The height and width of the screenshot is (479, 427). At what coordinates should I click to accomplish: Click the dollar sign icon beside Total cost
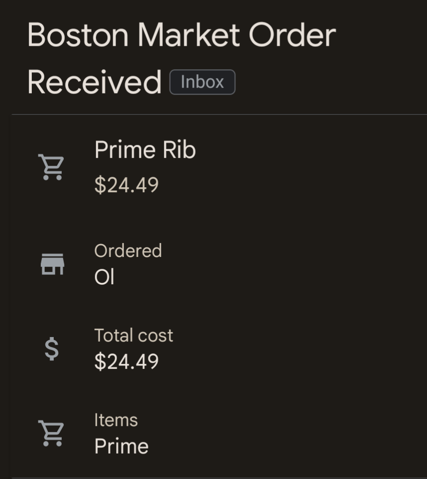point(52,349)
